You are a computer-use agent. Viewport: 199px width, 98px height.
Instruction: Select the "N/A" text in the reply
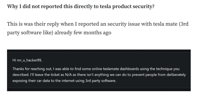click(x=68, y=75)
